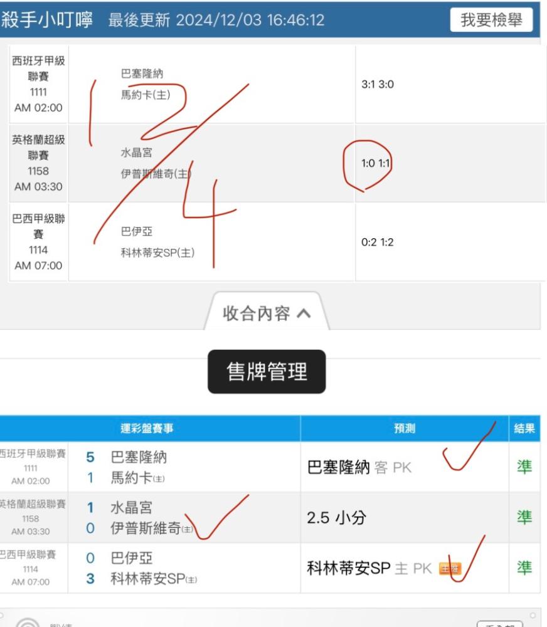
Task: Click the orange 主推 badge icon
Action: pyautogui.click(x=450, y=568)
